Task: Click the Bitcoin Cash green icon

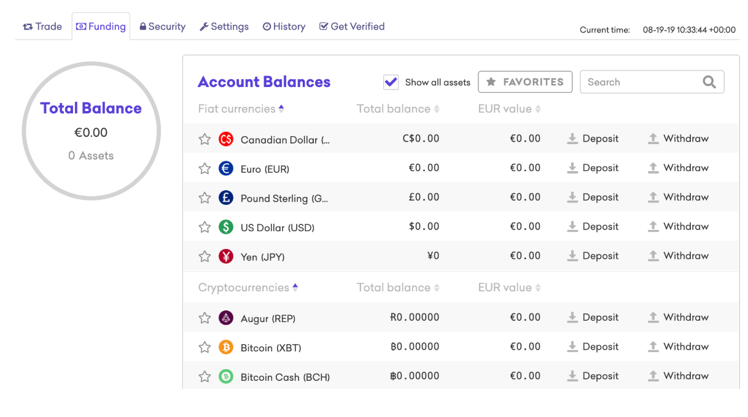Action: pyautogui.click(x=226, y=377)
